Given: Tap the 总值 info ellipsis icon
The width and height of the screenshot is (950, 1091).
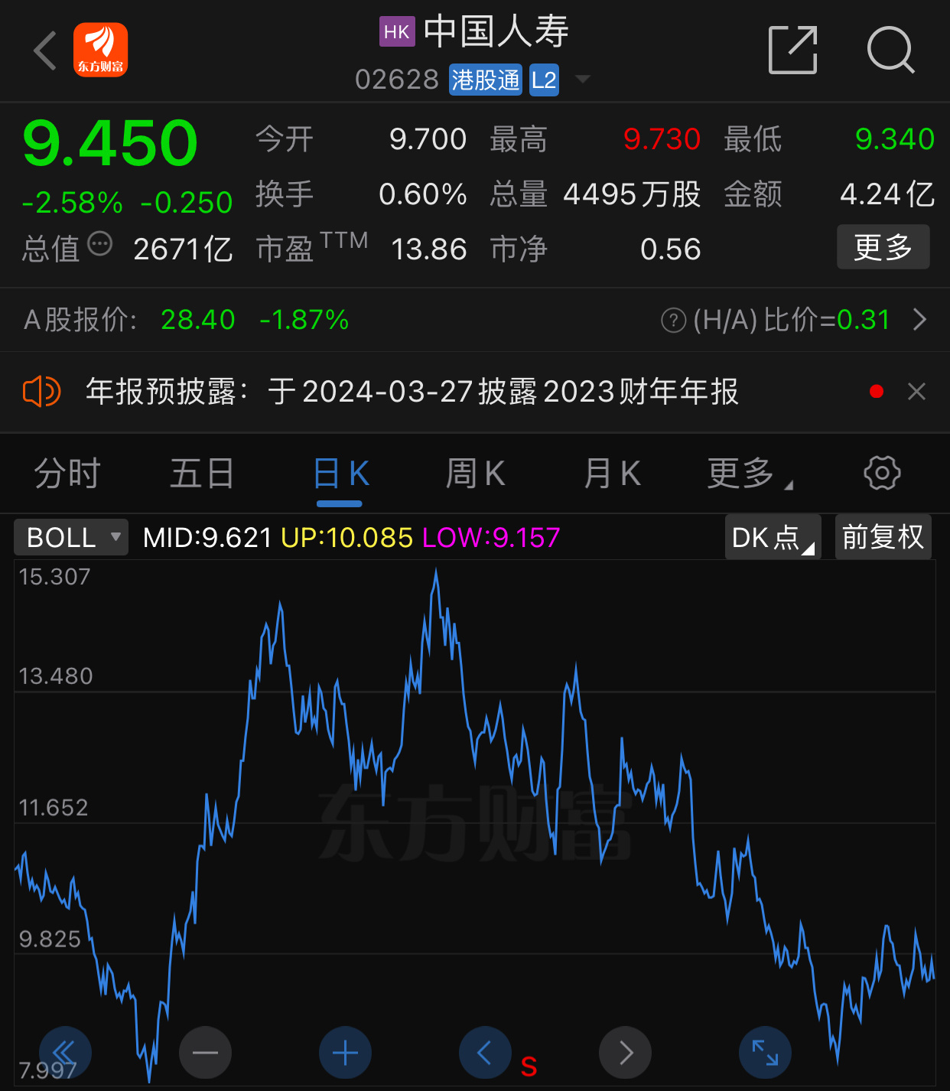Looking at the screenshot, I should pyautogui.click(x=100, y=245).
